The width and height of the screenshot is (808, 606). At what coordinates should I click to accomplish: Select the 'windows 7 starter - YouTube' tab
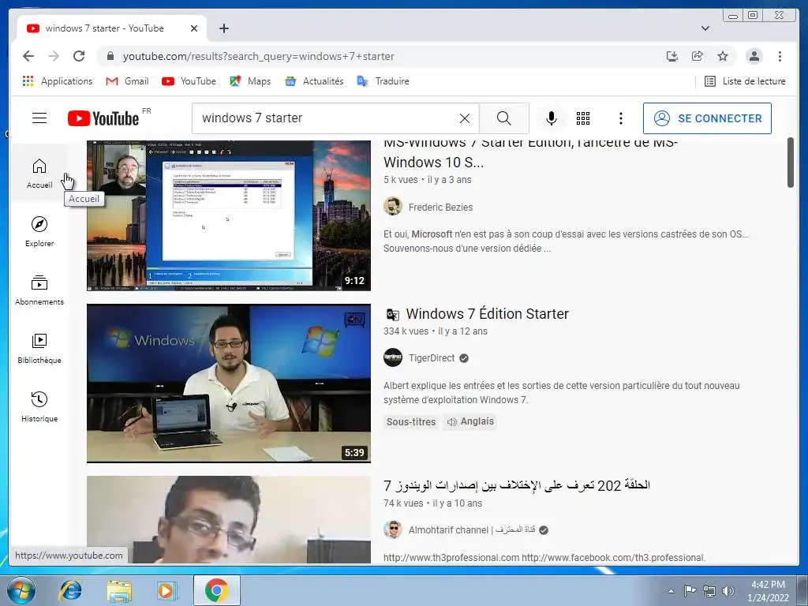(112, 28)
